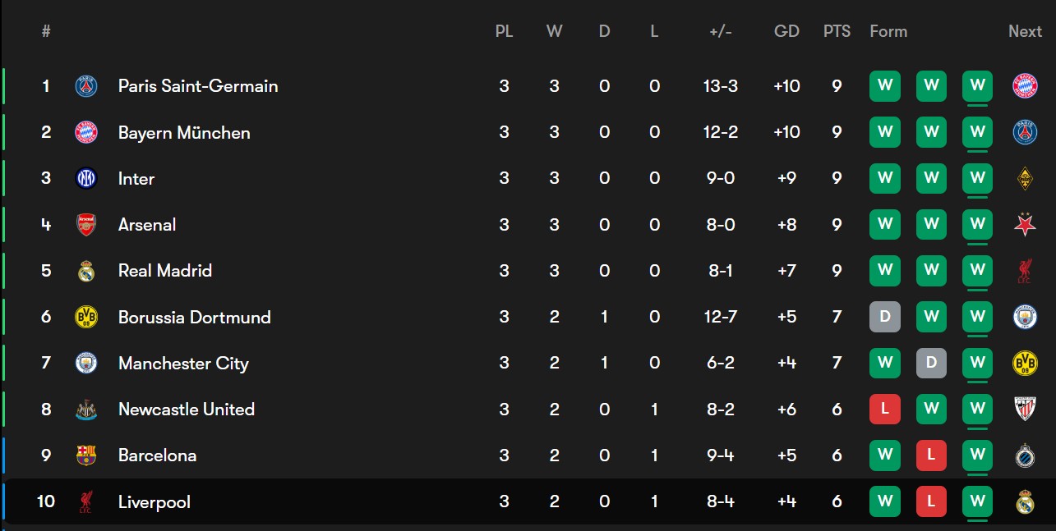Click the Barcelona club crest

86,455
